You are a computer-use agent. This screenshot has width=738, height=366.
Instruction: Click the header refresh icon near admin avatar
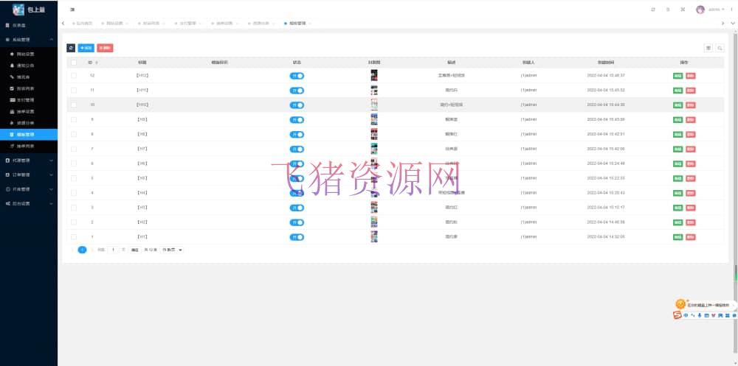(653, 10)
